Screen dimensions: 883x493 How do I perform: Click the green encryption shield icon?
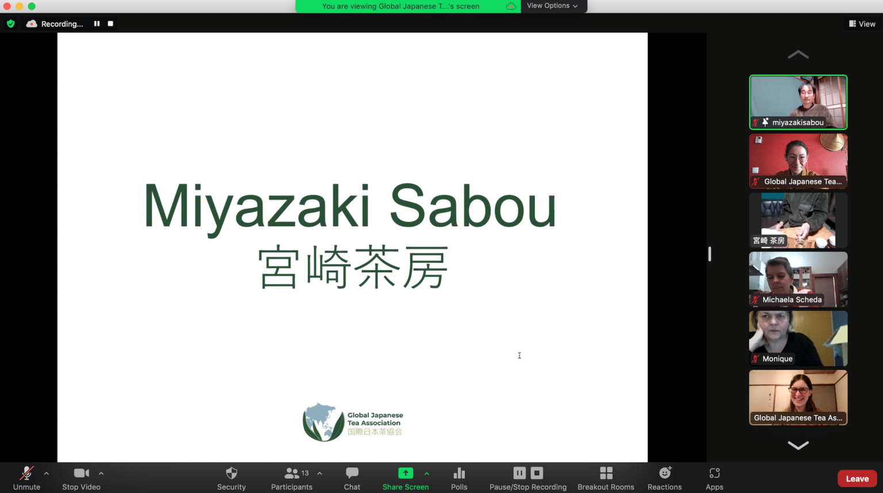(x=11, y=24)
